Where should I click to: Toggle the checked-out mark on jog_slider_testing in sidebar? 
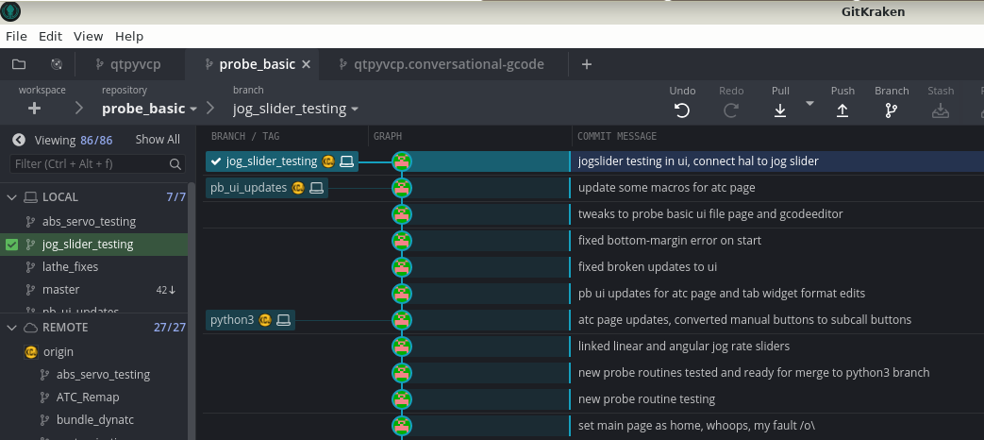(11, 245)
